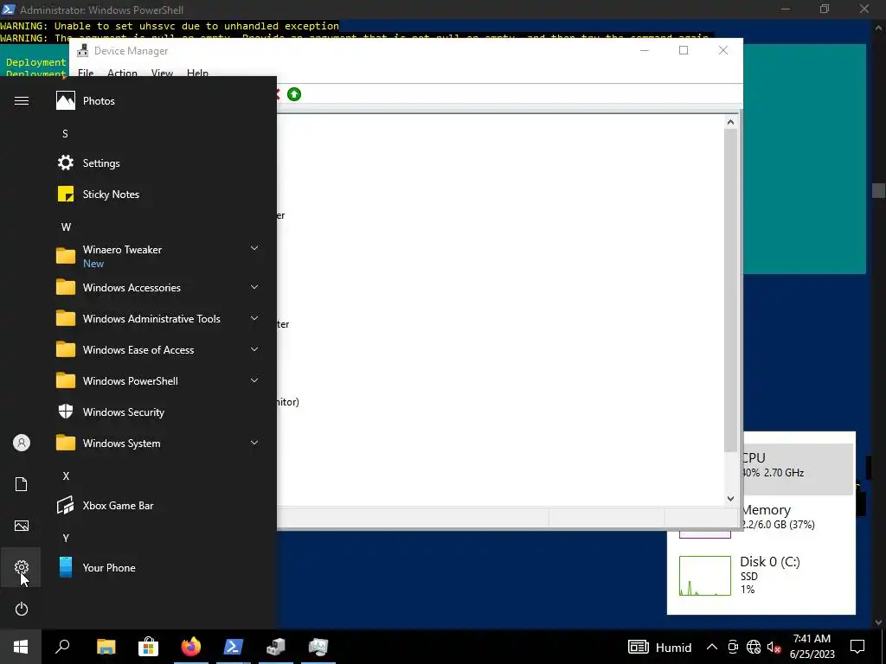Click the X letter header
886x664 pixels.
[x=66, y=476]
